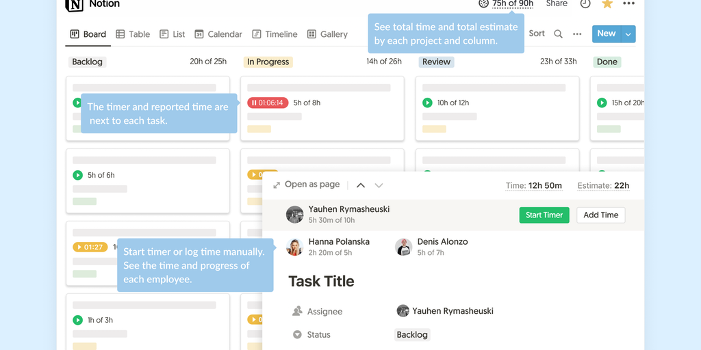Resume the yellow 01:27 timer
This screenshot has width=701, height=350.
(x=90, y=247)
